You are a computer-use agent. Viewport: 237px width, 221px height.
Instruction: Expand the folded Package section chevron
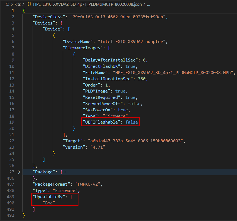[19, 172]
